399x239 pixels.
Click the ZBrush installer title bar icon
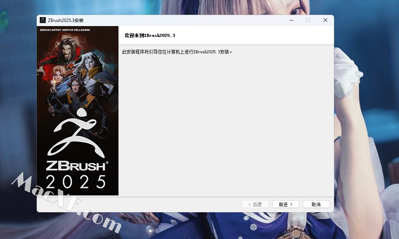pyautogui.click(x=43, y=20)
